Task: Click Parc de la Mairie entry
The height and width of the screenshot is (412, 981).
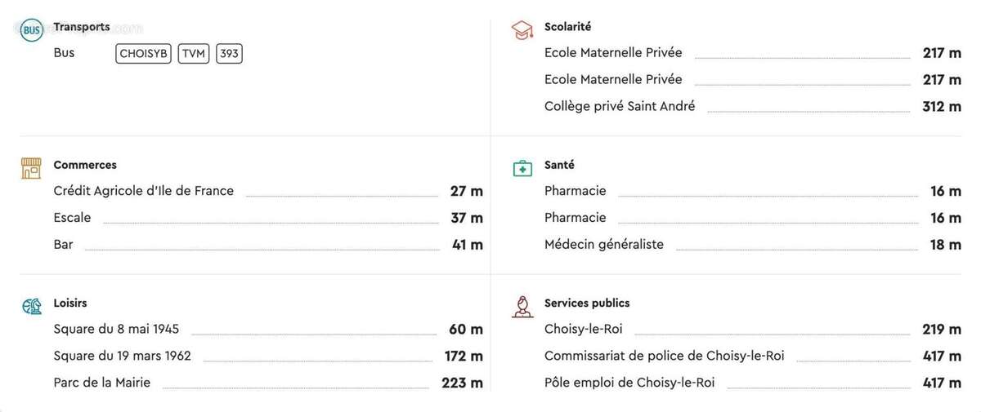Action: tap(102, 383)
